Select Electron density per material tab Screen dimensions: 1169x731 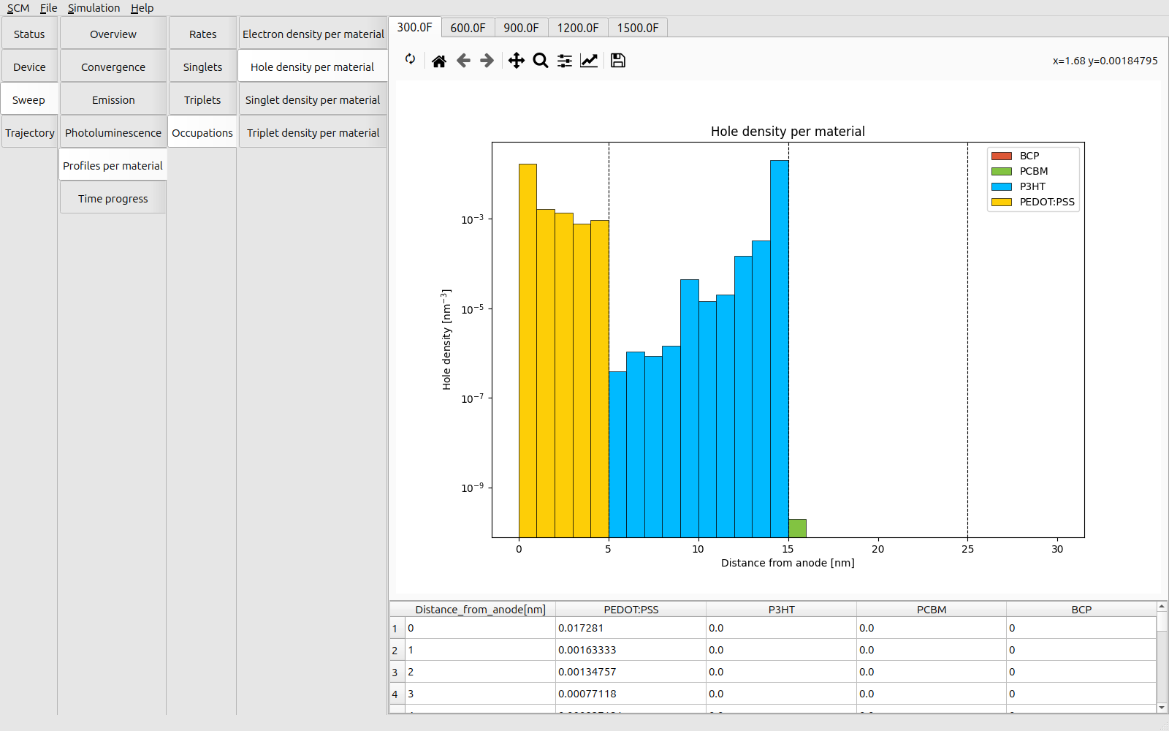[x=313, y=34]
